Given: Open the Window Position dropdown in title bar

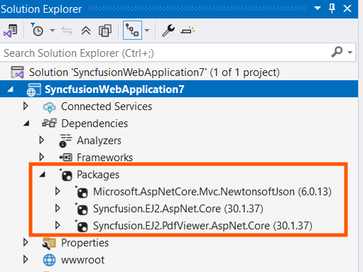Looking at the screenshot, I should [x=318, y=9].
